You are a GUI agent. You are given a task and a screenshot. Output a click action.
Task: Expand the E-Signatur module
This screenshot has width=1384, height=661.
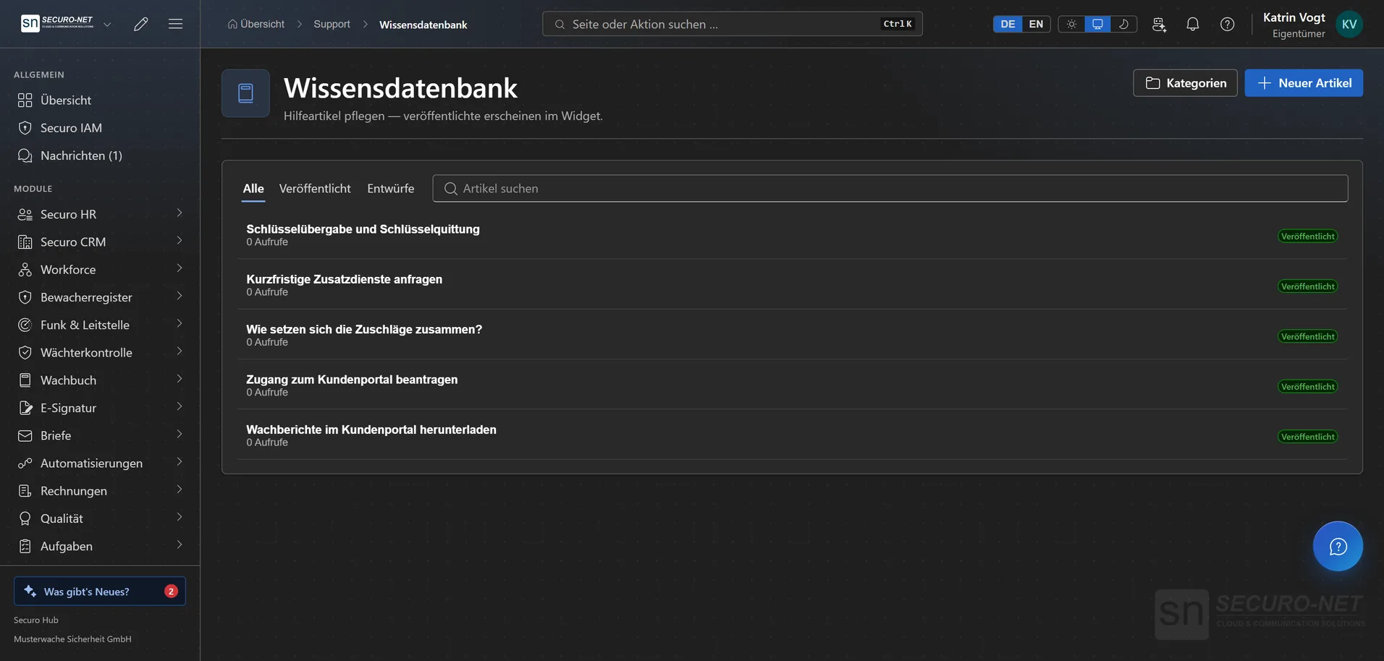(100, 408)
